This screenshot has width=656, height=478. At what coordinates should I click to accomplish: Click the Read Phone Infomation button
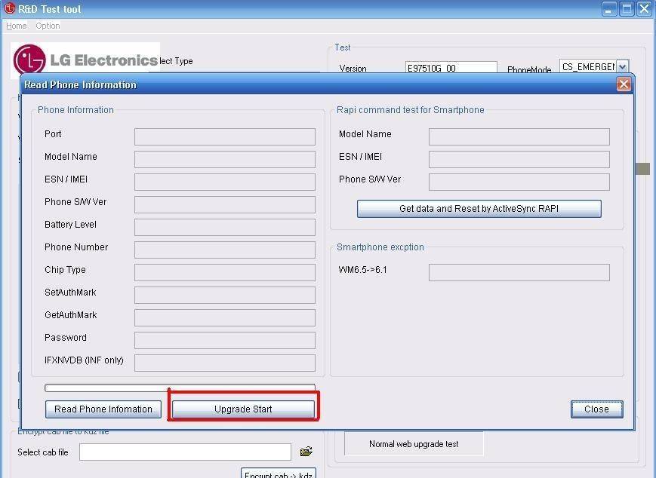(x=103, y=409)
